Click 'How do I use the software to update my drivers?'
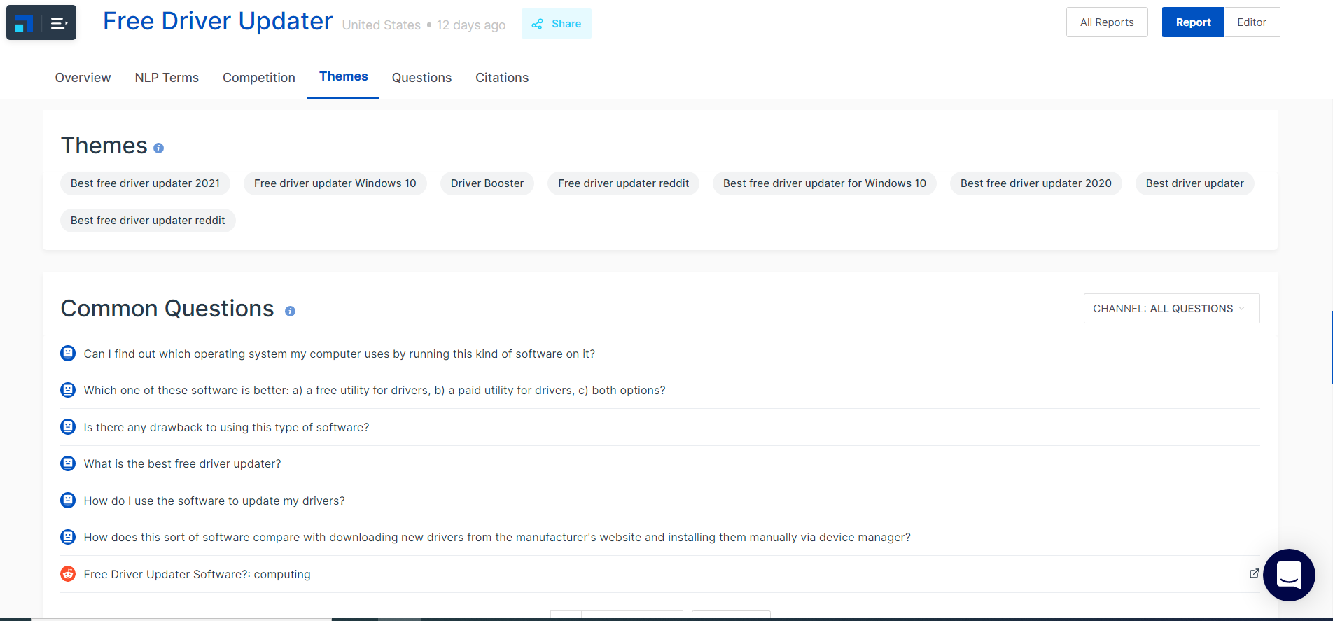Screen dimensions: 1333x621 (214, 501)
